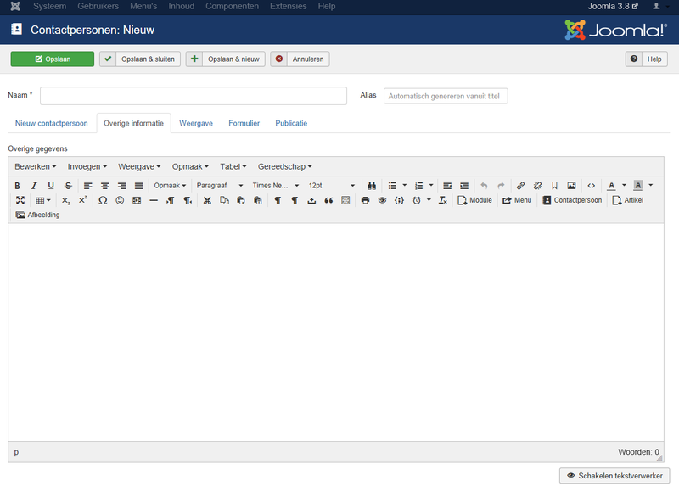Image resolution: width=679 pixels, height=492 pixels.
Task: Open Invoegen editor menu
Action: [x=87, y=166]
